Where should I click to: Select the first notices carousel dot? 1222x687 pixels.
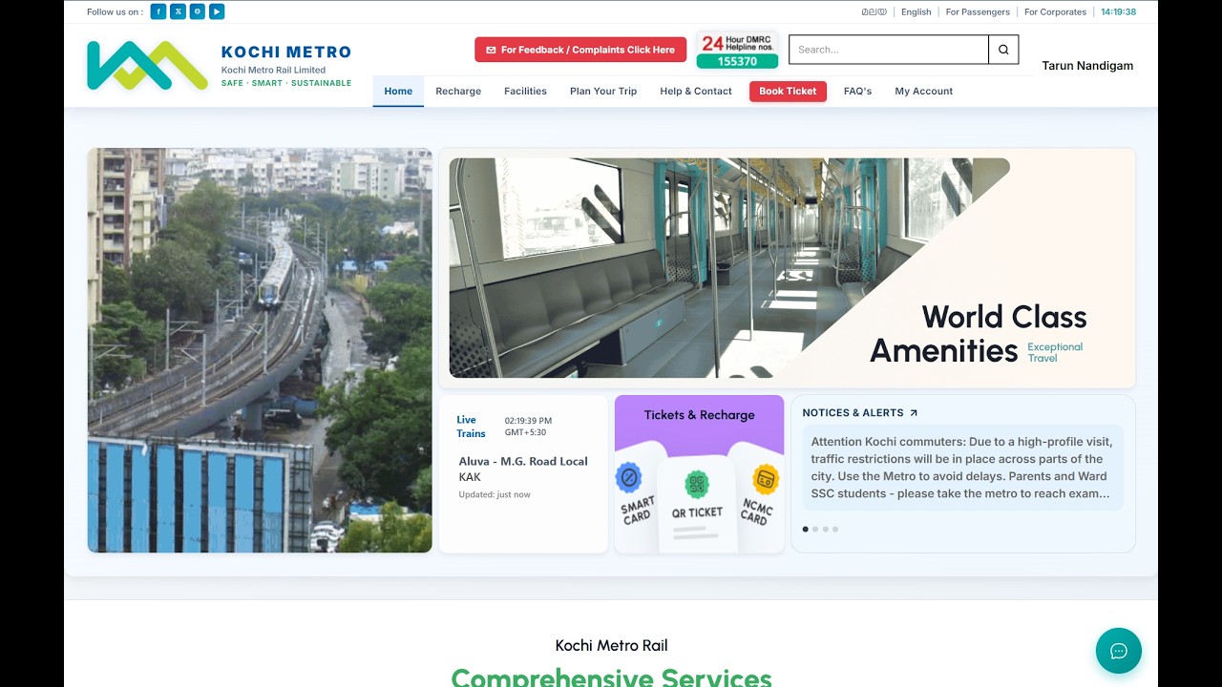click(x=805, y=529)
